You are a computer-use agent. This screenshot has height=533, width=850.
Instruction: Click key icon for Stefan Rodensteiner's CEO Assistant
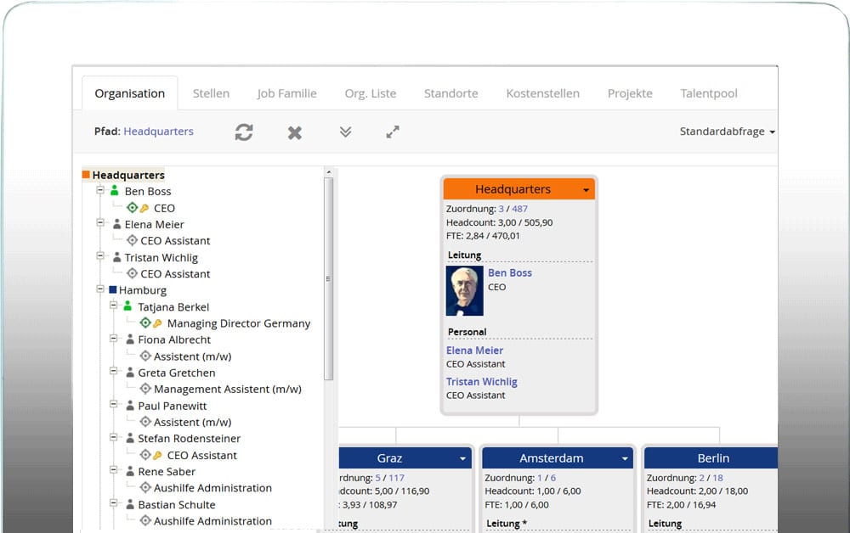[x=158, y=455]
